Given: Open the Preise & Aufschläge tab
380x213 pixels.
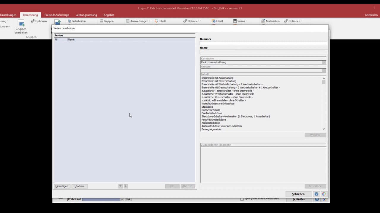Looking at the screenshot, I should (57, 15).
